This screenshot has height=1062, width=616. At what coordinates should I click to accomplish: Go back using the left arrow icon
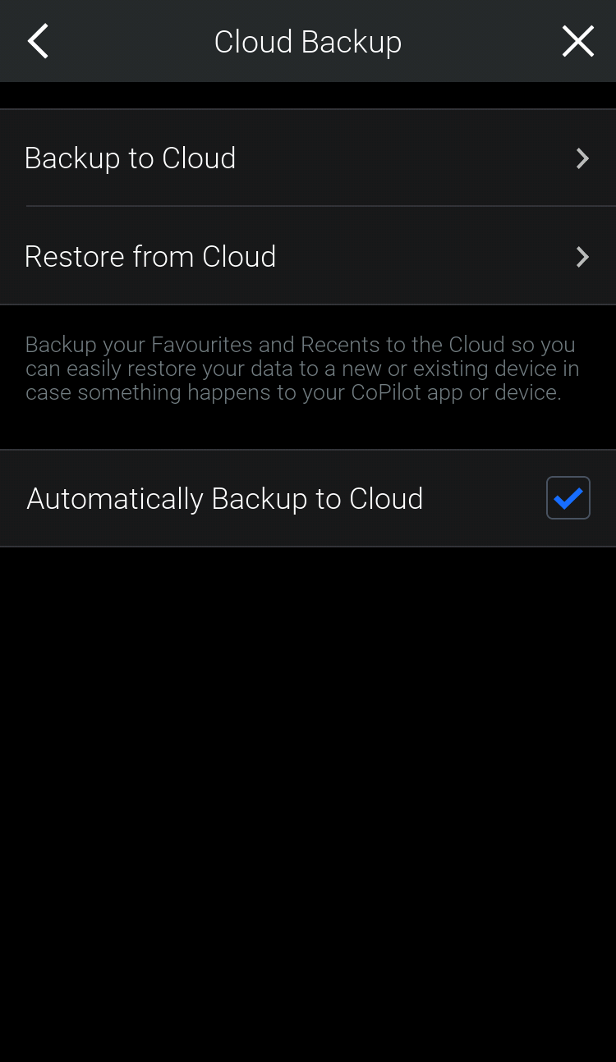(x=38, y=41)
